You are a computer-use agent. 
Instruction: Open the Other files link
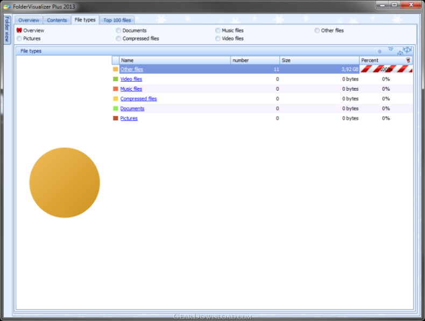(x=131, y=69)
